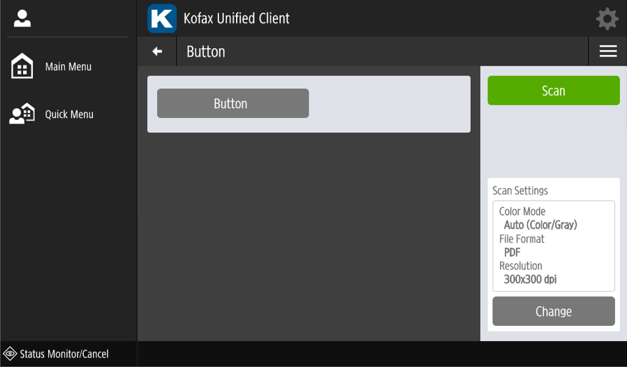
Task: Start scanning with the green Scan button
Action: pos(553,91)
